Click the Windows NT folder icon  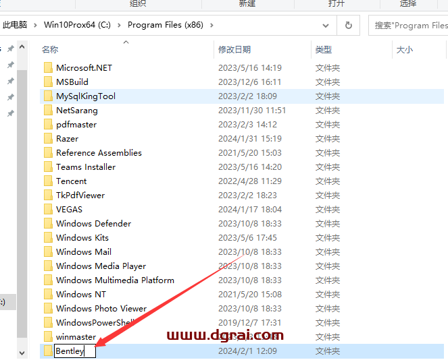48,294
